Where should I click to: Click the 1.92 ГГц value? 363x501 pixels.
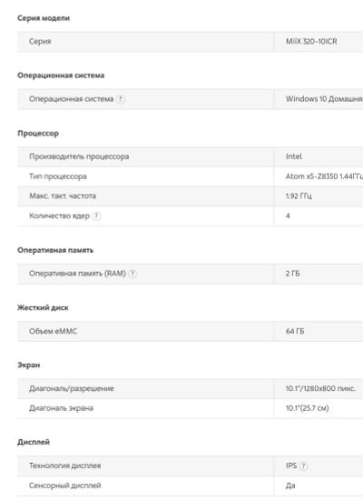299,196
